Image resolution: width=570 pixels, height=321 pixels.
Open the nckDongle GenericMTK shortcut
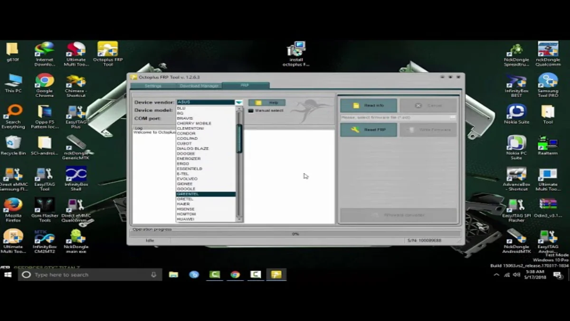tap(76, 148)
